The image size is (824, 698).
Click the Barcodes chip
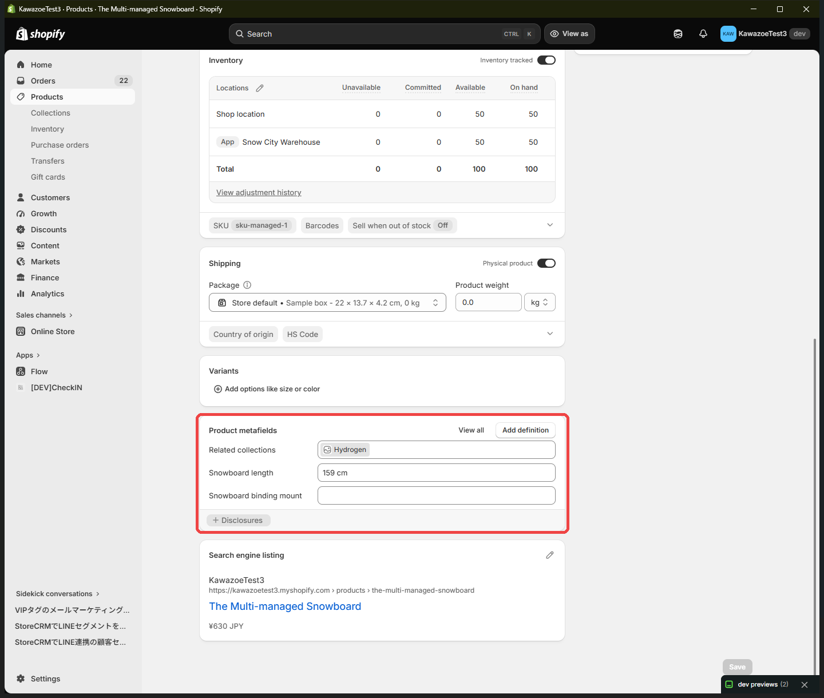(322, 225)
